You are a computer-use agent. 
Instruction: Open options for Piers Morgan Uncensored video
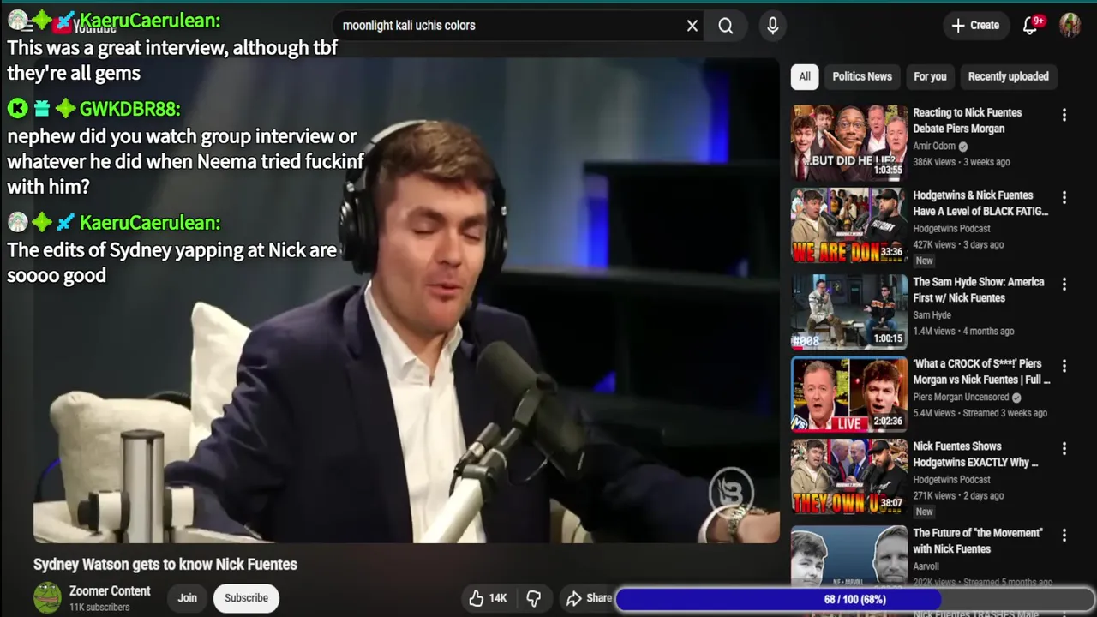(x=1064, y=366)
